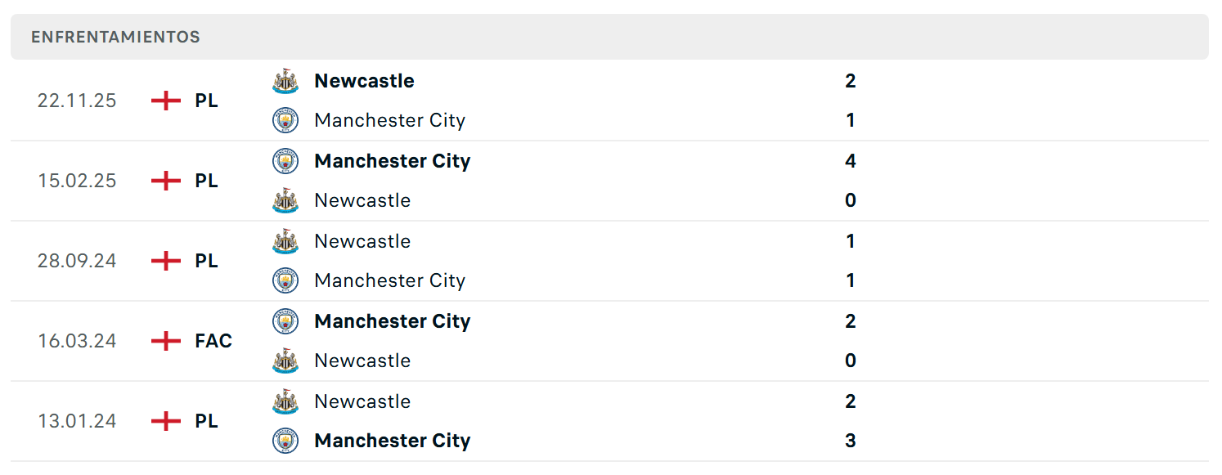The image size is (1222, 475).
Task: Click Newcastle crest in 13.01.24 match
Action: (285, 401)
